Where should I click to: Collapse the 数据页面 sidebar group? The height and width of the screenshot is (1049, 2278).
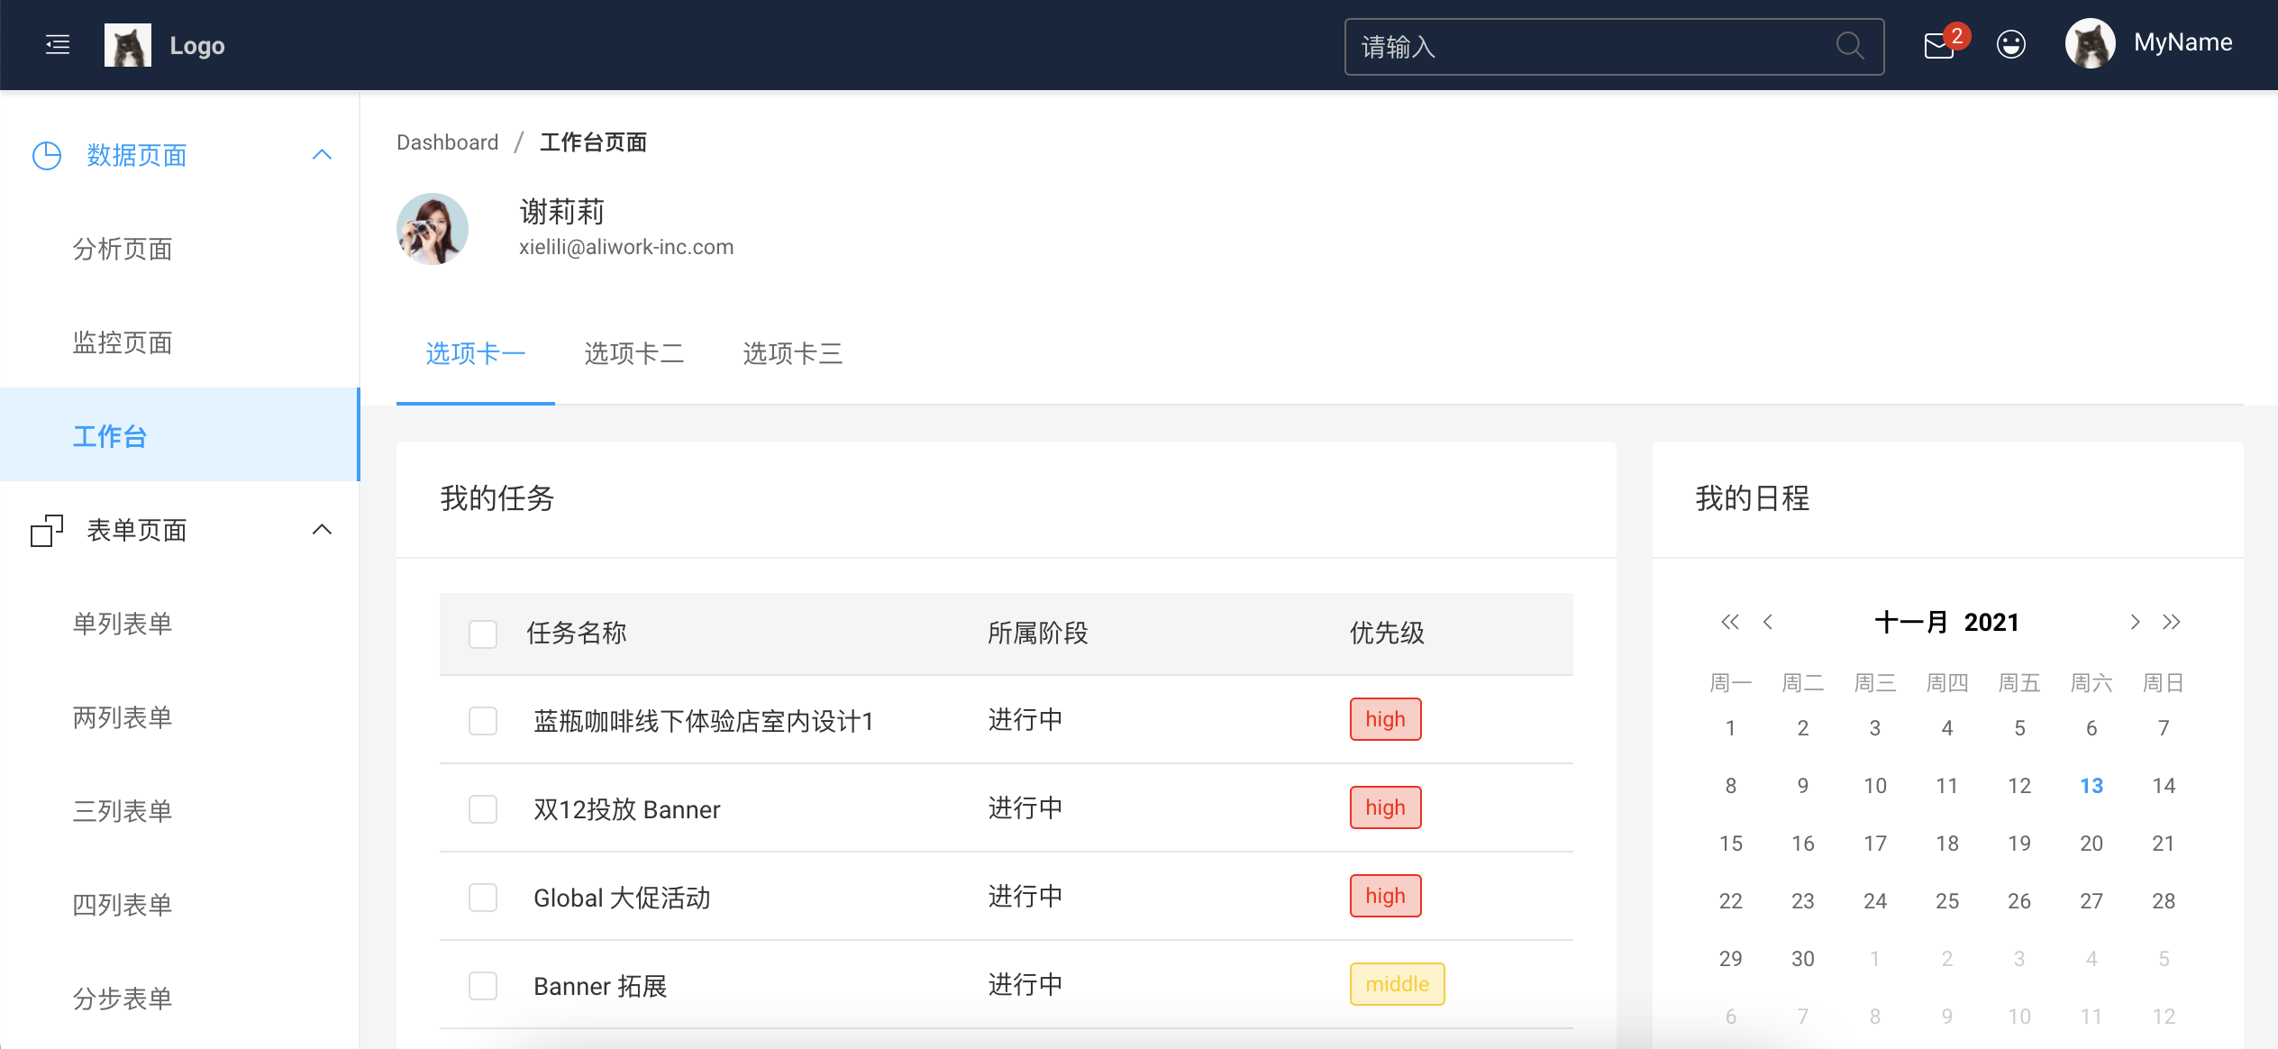point(322,155)
